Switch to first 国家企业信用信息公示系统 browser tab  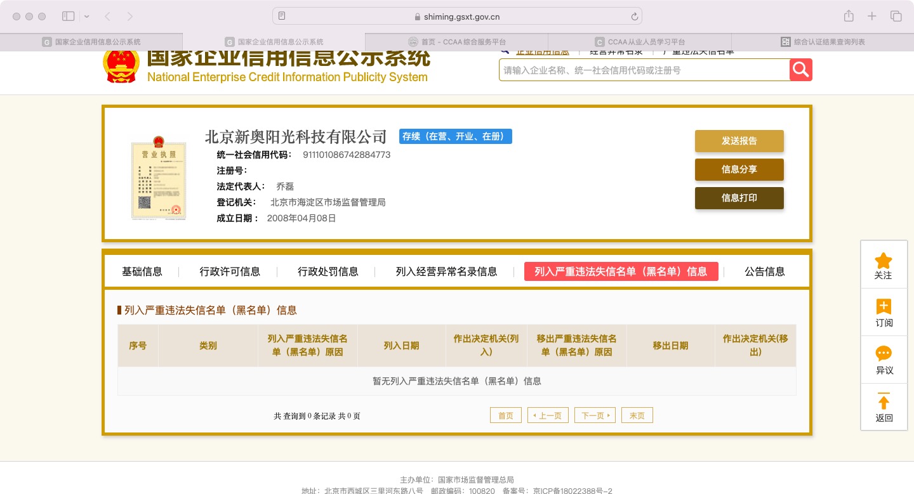coord(91,42)
